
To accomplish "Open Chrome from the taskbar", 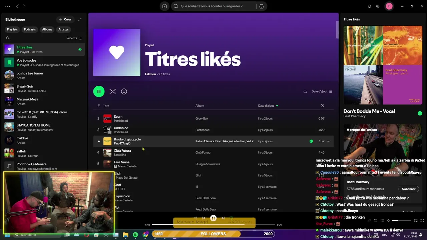I will pyautogui.click(x=145, y=235).
